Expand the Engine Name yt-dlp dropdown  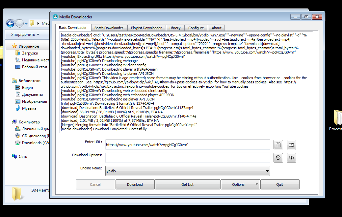click(188, 171)
